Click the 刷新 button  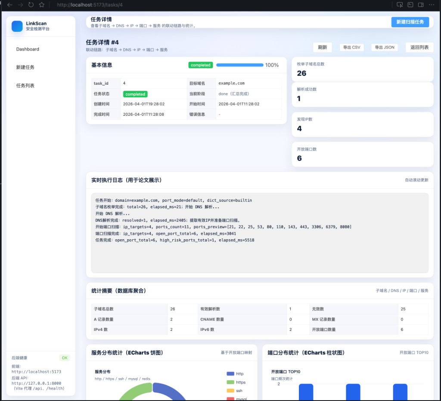click(x=322, y=47)
